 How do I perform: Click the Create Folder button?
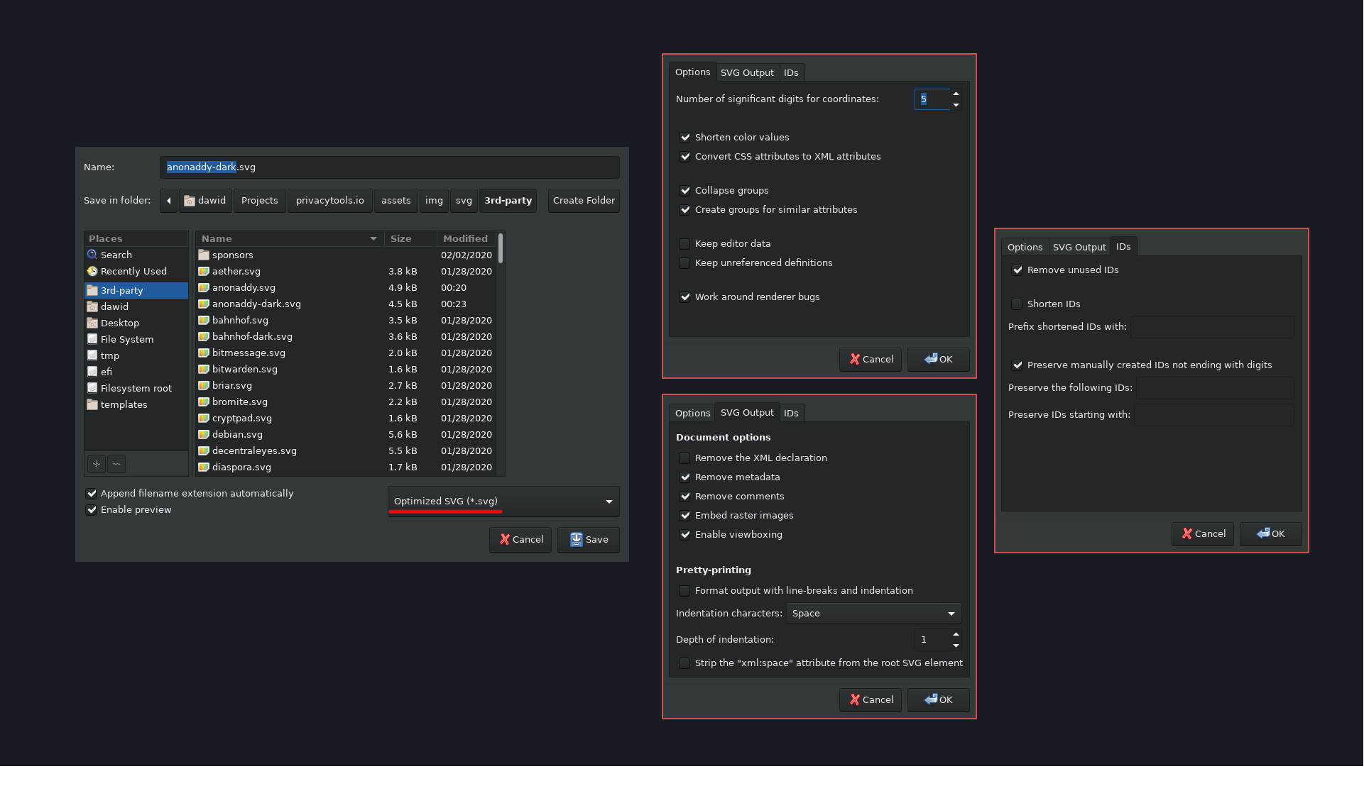[584, 201]
